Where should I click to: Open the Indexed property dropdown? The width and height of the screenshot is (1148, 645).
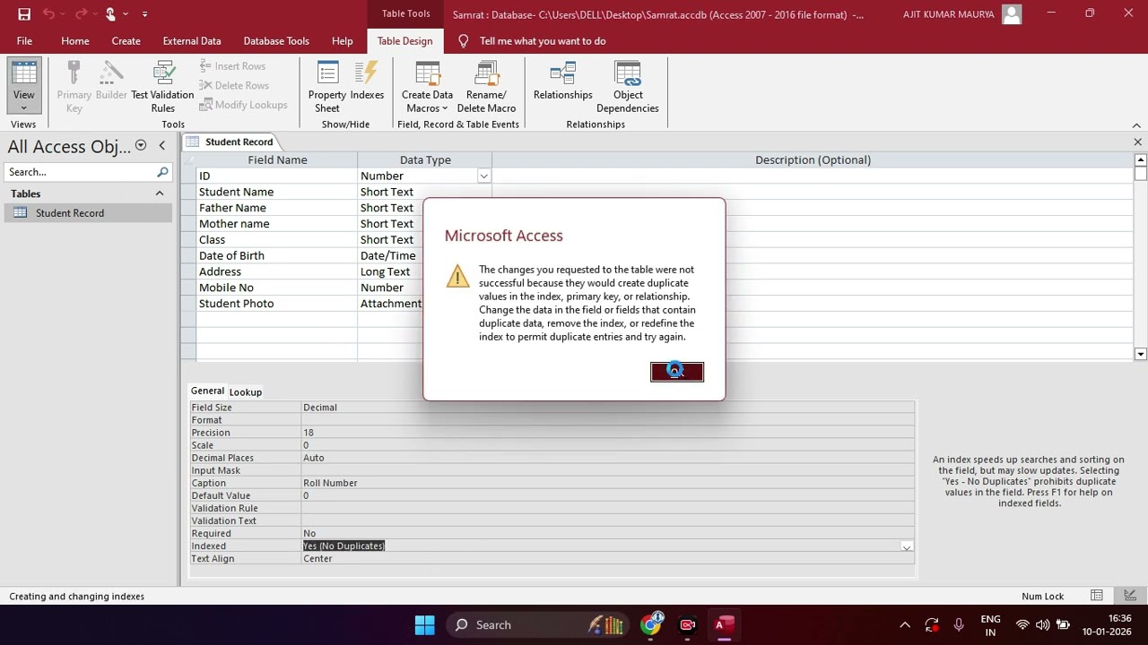pos(907,546)
